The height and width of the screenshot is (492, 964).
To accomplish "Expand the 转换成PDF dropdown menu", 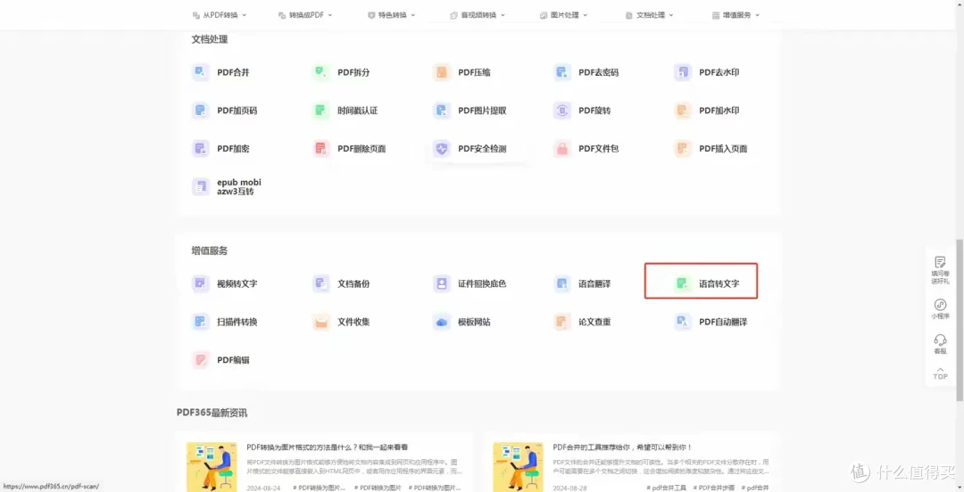I will pyautogui.click(x=305, y=15).
